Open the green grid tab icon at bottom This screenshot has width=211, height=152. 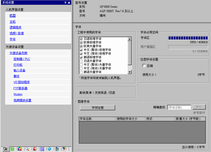coord(12,149)
